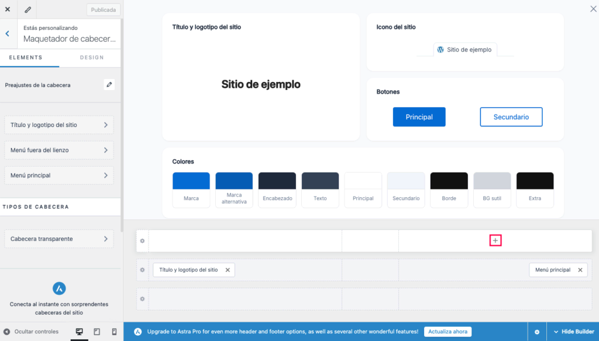Pick the 'Texto' color swatch
This screenshot has height=341, width=599.
320,190
